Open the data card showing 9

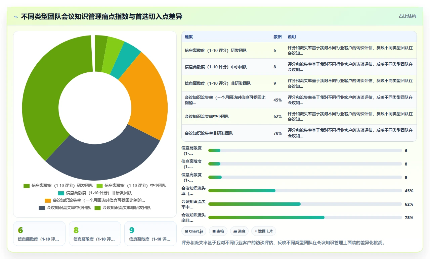pos(150,234)
